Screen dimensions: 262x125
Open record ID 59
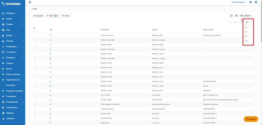pos(50,100)
